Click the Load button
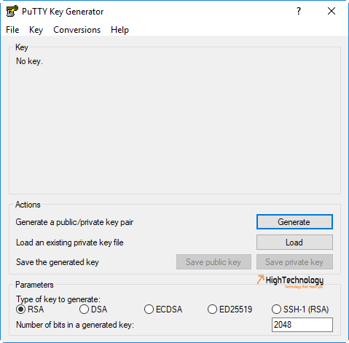The height and width of the screenshot is (343, 349). (x=294, y=243)
